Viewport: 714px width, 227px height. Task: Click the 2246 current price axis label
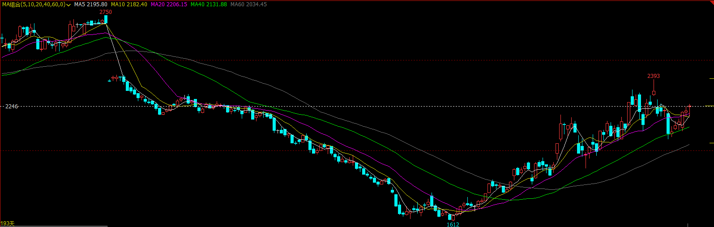(x=12, y=107)
